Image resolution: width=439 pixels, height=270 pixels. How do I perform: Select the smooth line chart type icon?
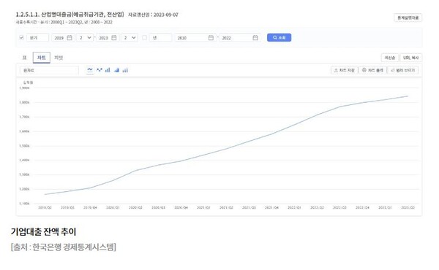(90, 70)
